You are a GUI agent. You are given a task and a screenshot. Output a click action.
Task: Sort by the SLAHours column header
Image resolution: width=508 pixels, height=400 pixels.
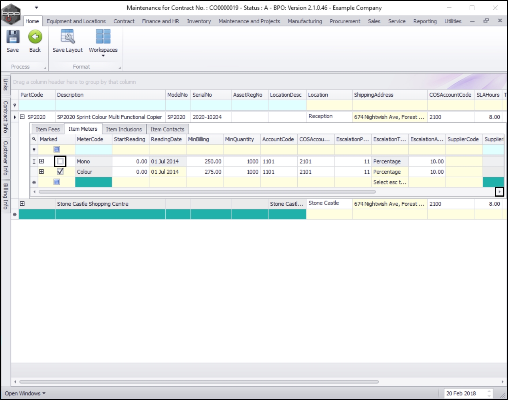point(488,95)
